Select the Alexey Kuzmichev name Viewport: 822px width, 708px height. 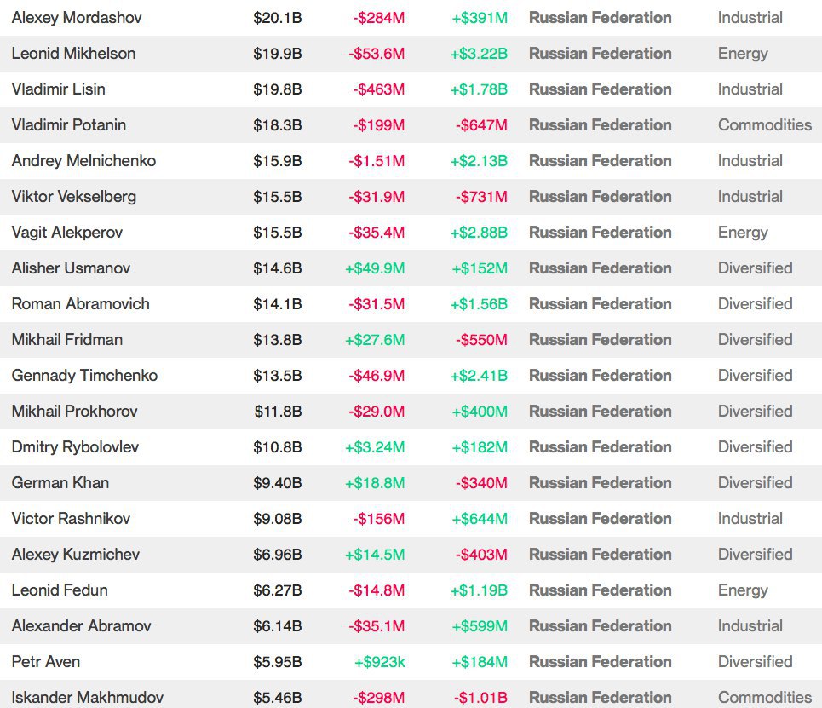[76, 555]
